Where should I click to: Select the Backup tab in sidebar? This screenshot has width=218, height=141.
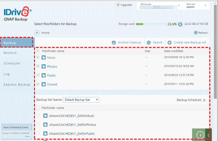tap(16, 43)
